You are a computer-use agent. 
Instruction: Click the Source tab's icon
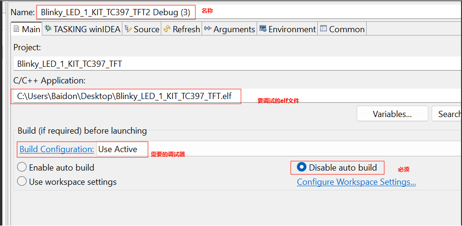pos(128,29)
